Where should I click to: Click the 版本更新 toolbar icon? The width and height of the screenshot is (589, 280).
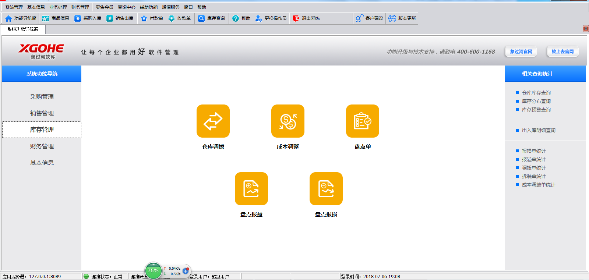pos(402,18)
